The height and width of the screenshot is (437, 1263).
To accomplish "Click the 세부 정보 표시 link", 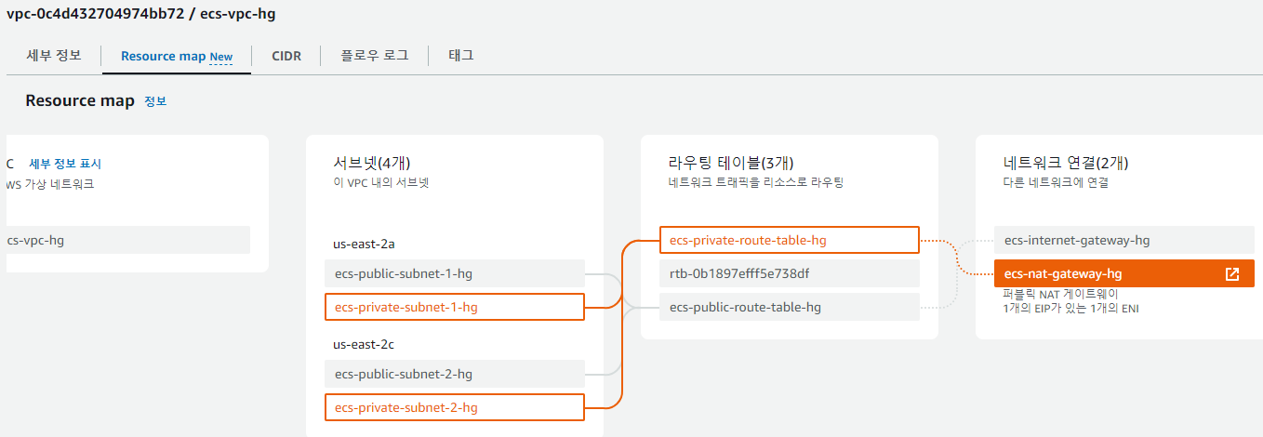I will point(65,164).
